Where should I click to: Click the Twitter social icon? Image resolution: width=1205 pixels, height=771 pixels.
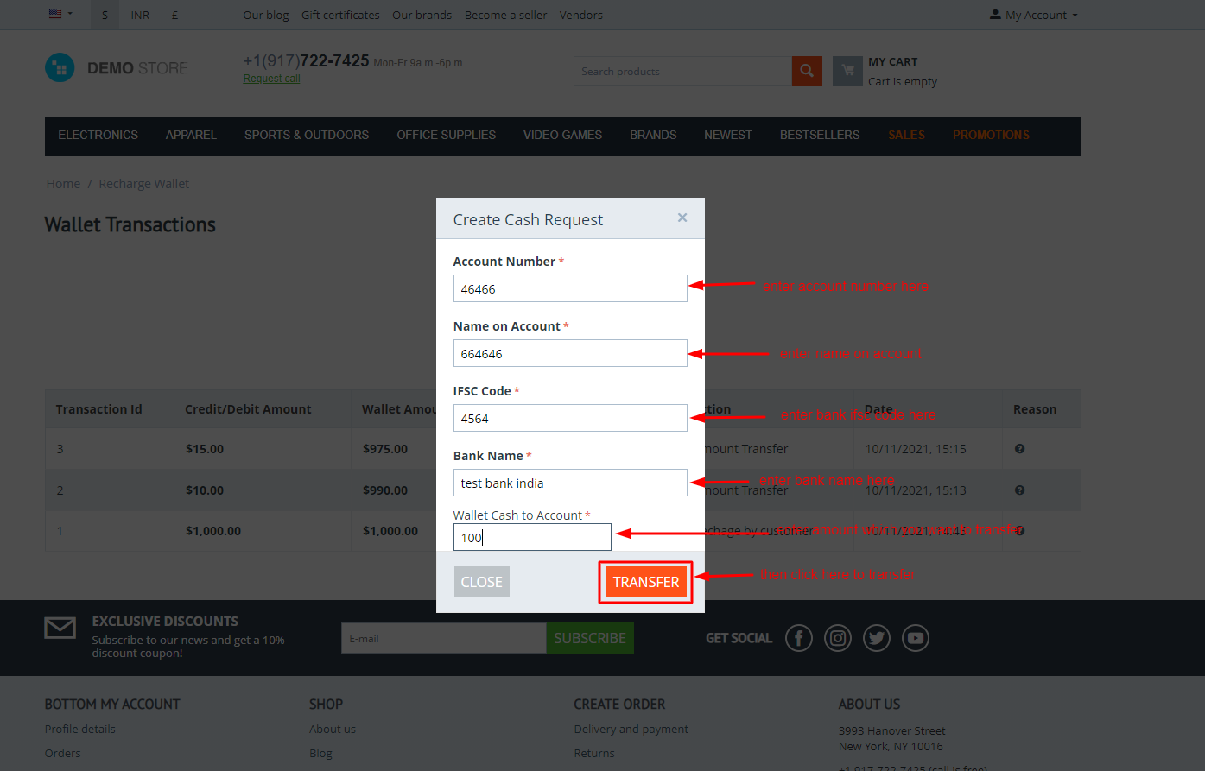[x=876, y=638]
